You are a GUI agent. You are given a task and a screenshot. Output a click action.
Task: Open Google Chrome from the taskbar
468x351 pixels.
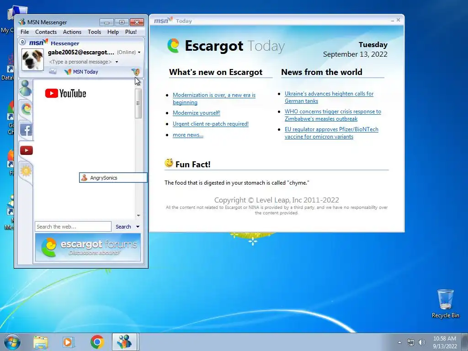97,342
